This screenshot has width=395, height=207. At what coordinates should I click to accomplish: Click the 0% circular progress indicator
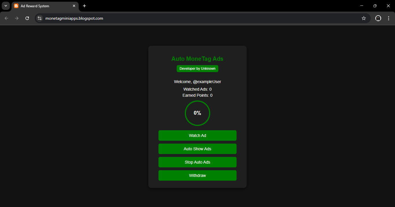click(x=197, y=113)
